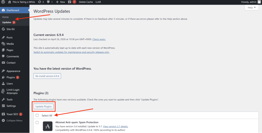
Task: Click the Limit Login Attempts fingerprint icon
Action: click(x=3, y=91)
